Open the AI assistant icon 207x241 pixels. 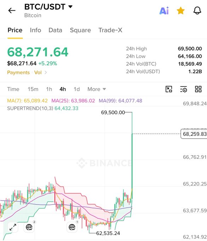(164, 11)
